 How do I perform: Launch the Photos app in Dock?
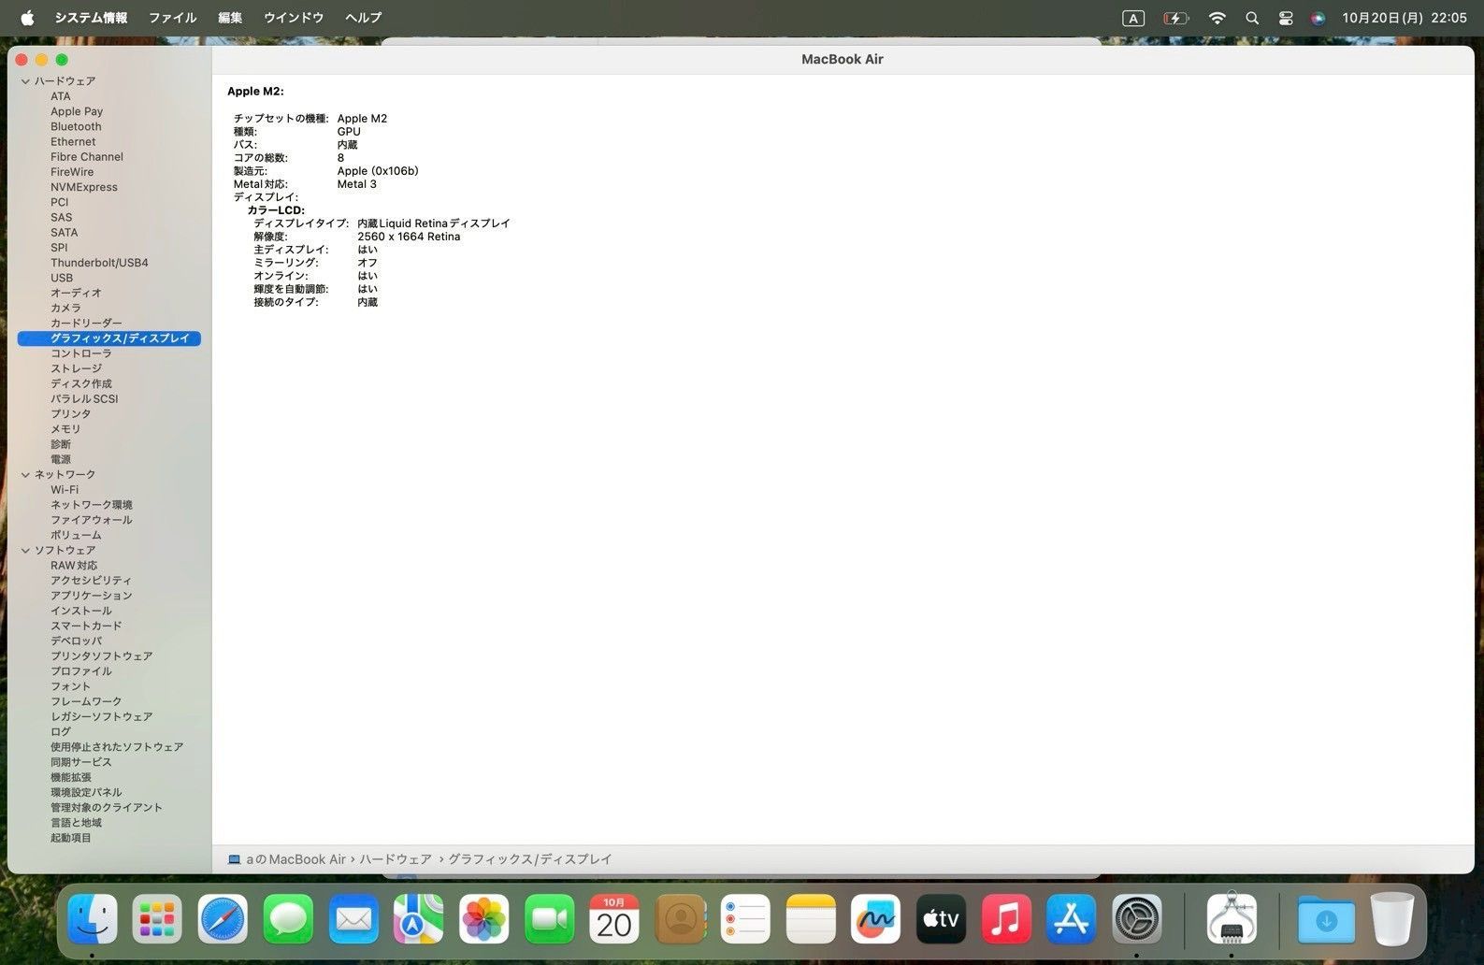click(x=483, y=920)
